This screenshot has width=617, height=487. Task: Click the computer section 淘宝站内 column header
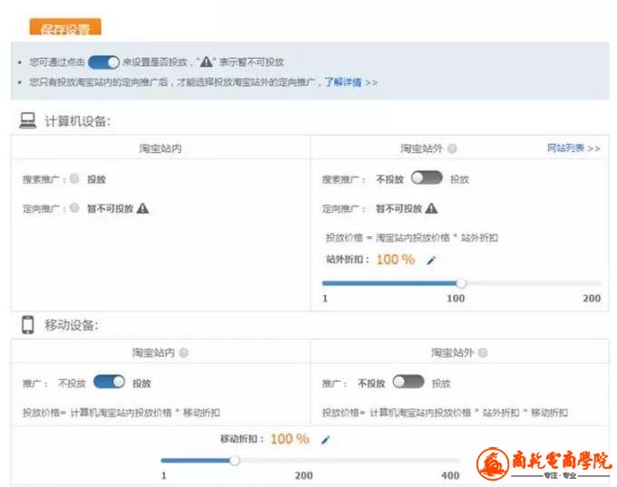click(160, 148)
